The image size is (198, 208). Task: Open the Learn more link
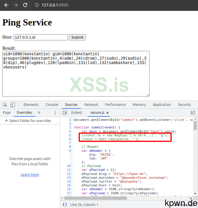pyautogui.click(x=30, y=175)
